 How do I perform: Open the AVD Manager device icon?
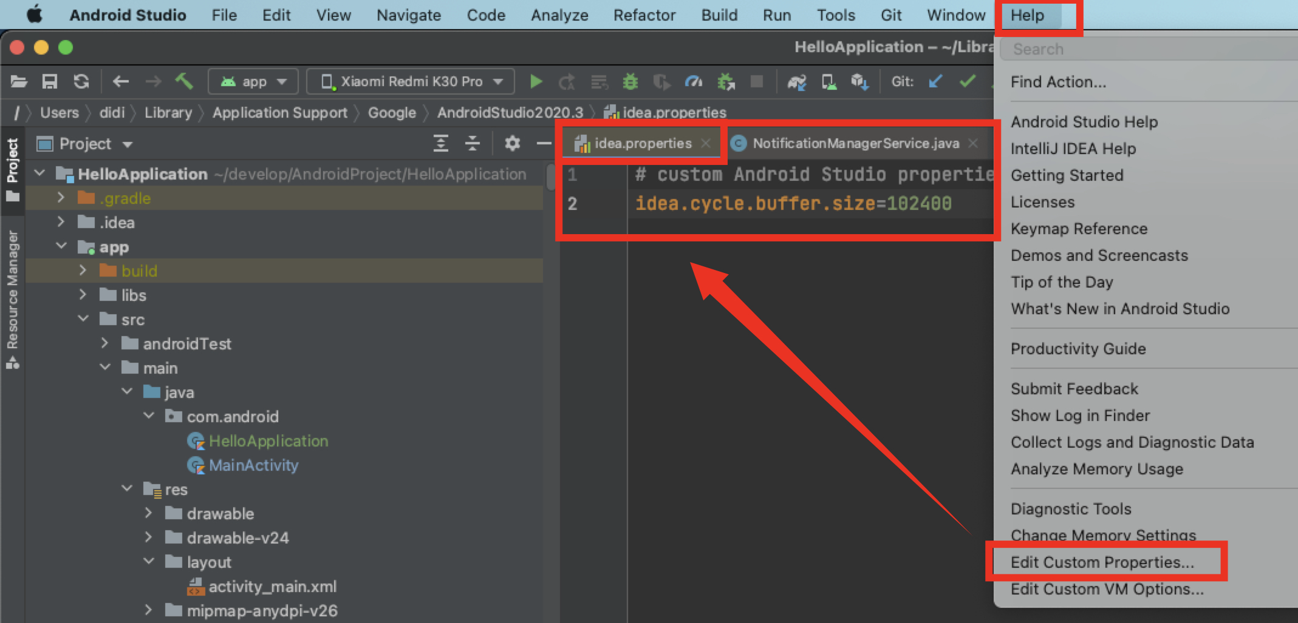coord(829,82)
